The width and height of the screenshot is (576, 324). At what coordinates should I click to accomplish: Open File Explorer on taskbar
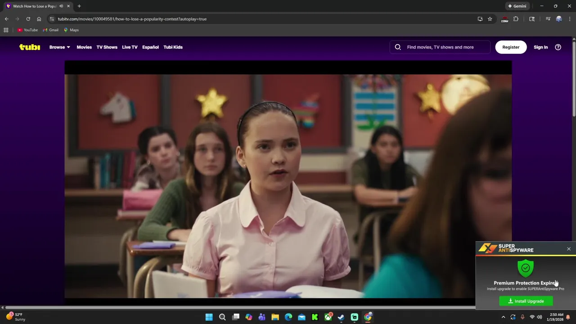pyautogui.click(x=275, y=317)
